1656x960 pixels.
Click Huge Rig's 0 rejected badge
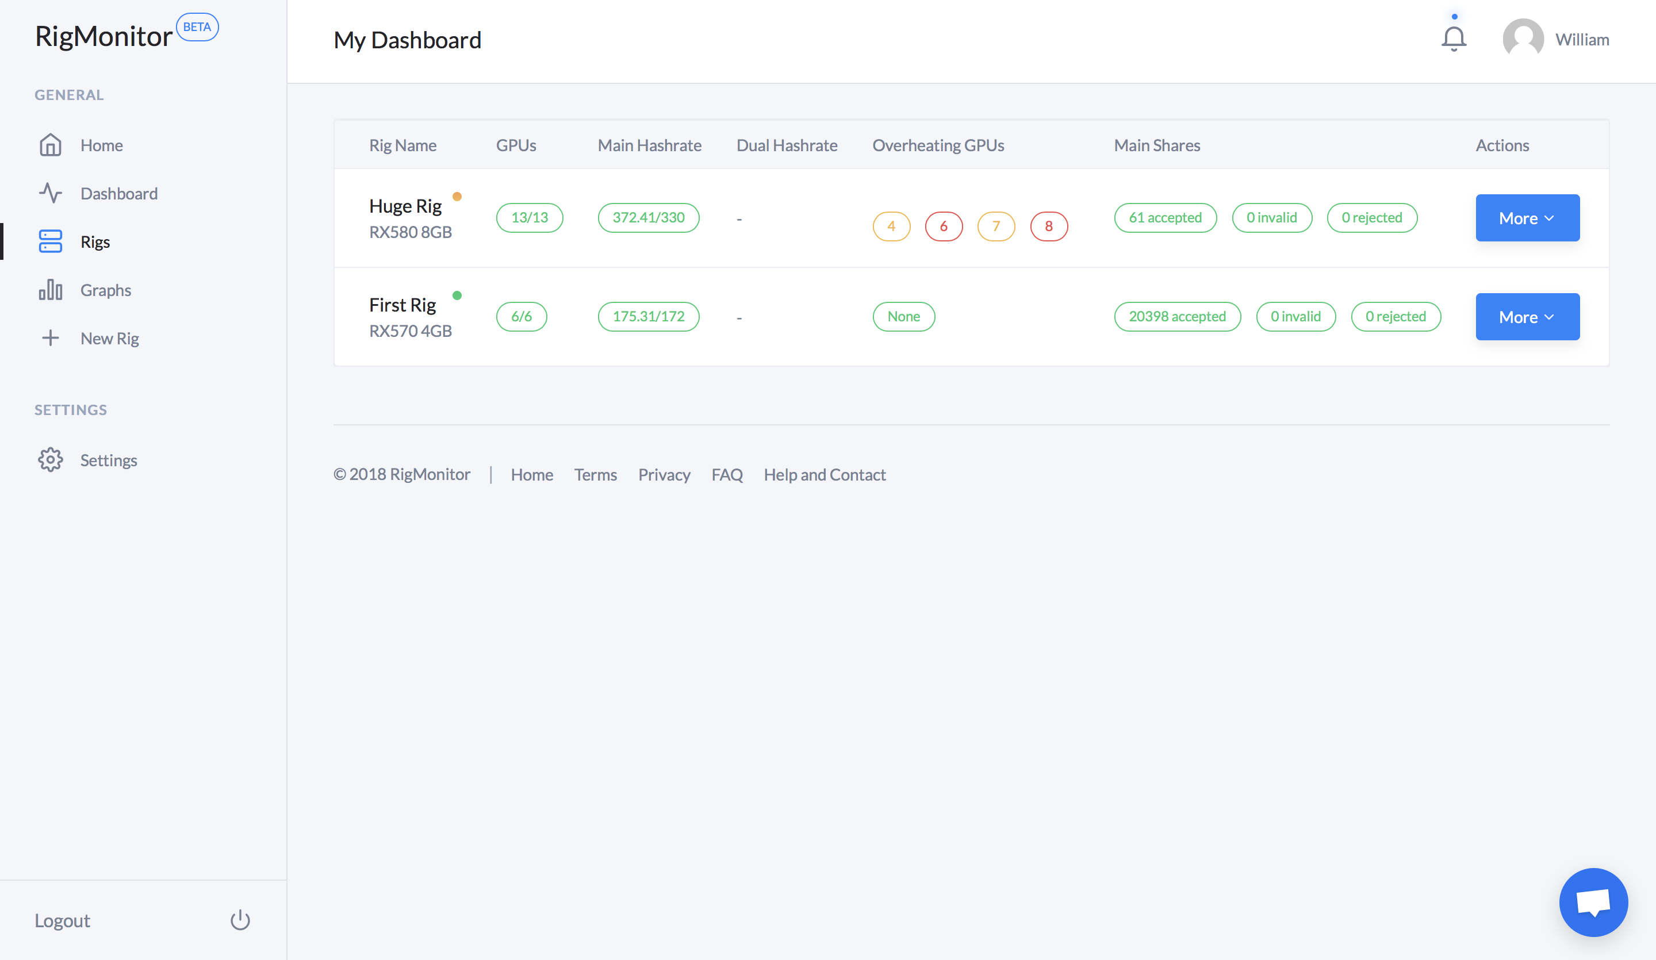pyautogui.click(x=1372, y=217)
